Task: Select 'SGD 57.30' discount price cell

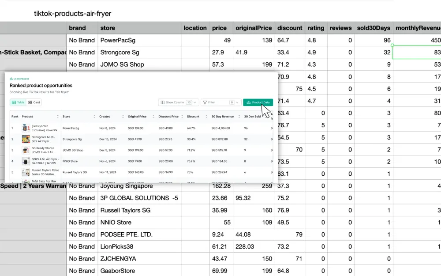Action: click(165, 150)
